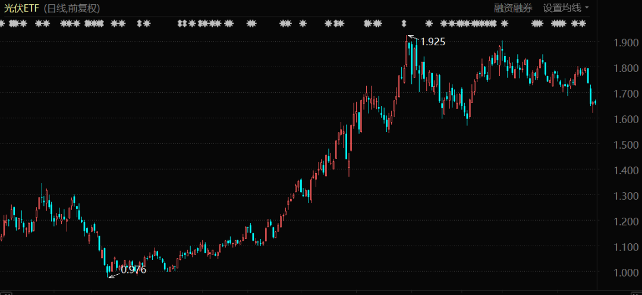Select the last candlestick at the chart's right end
The image size is (642, 295).
595,102
